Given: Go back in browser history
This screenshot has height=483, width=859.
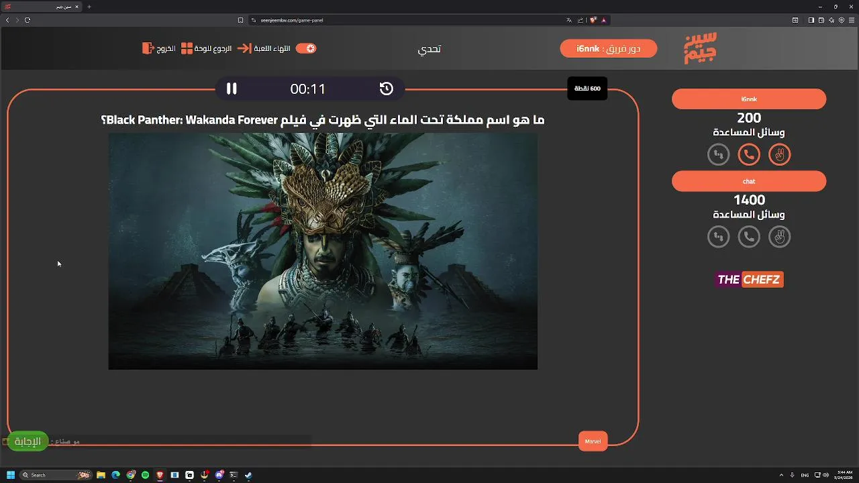Looking at the screenshot, I should click(x=7, y=20).
